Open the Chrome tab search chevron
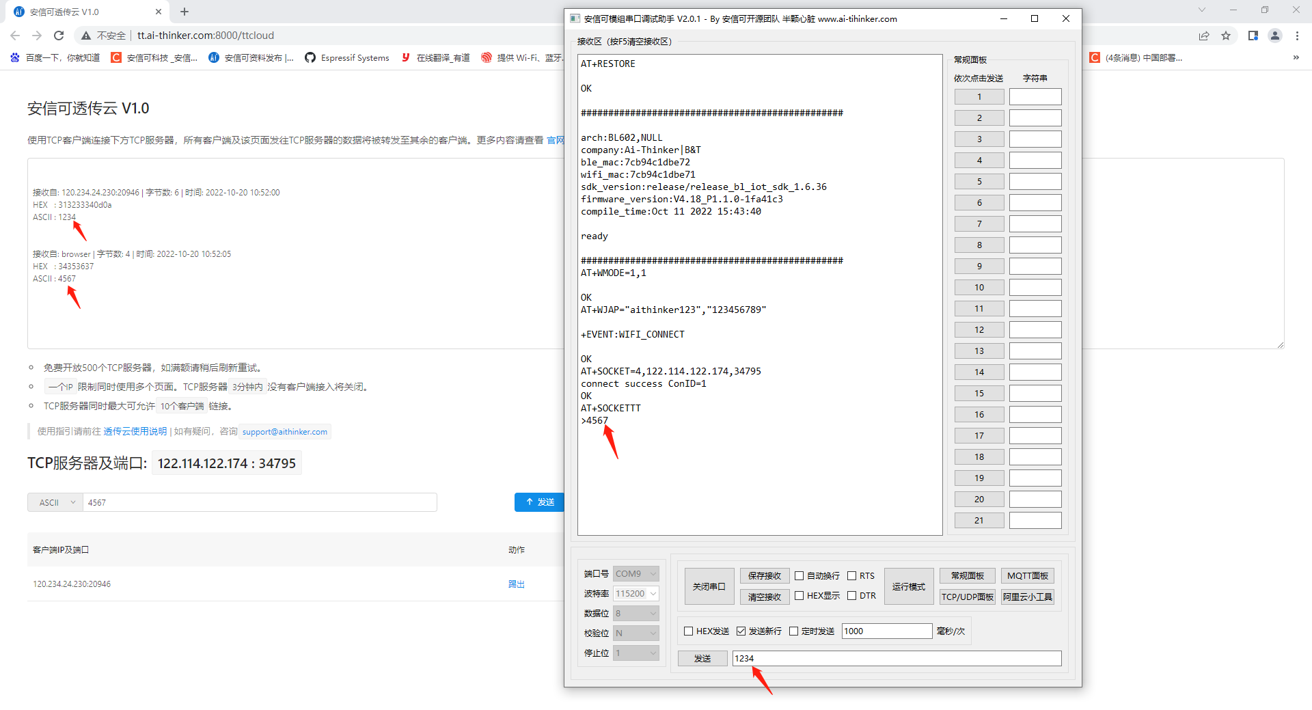The image size is (1312, 710). pos(1202,10)
